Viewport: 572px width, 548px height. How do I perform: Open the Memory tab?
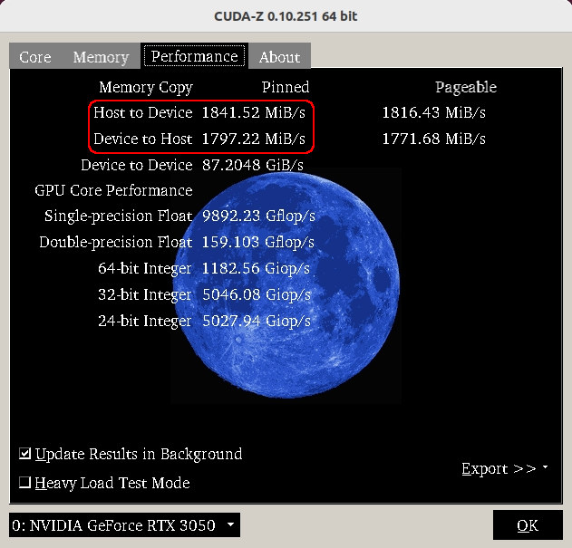coord(101,57)
